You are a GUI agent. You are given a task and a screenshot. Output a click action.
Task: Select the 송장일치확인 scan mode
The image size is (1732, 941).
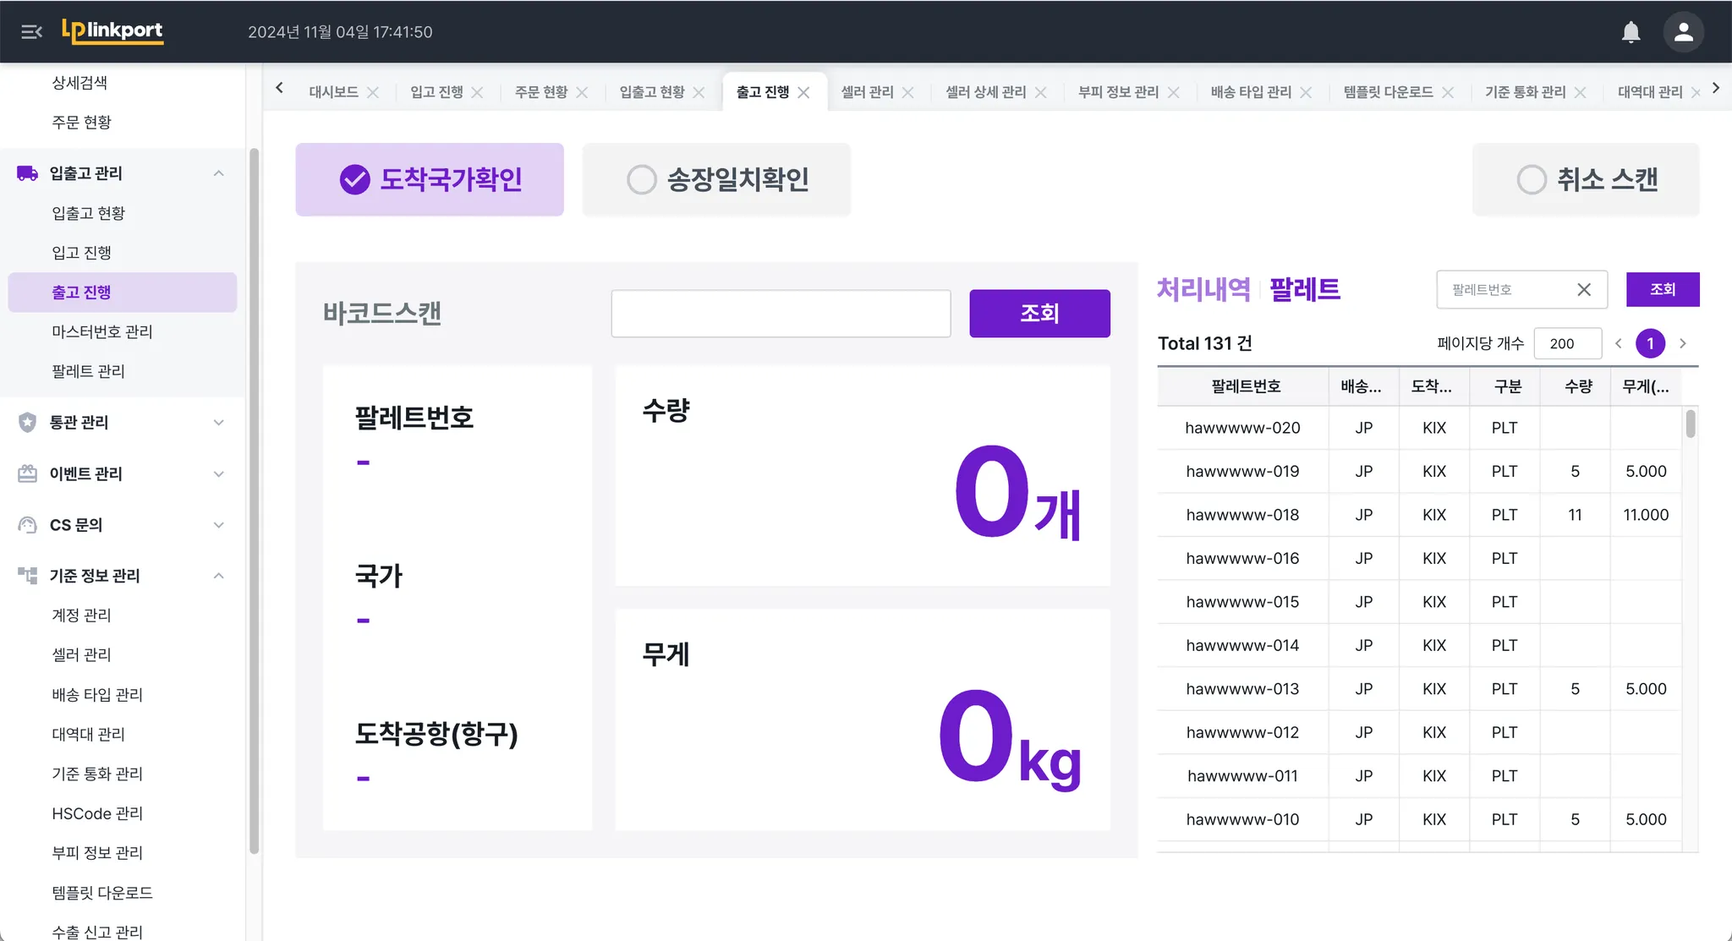pyautogui.click(x=716, y=179)
